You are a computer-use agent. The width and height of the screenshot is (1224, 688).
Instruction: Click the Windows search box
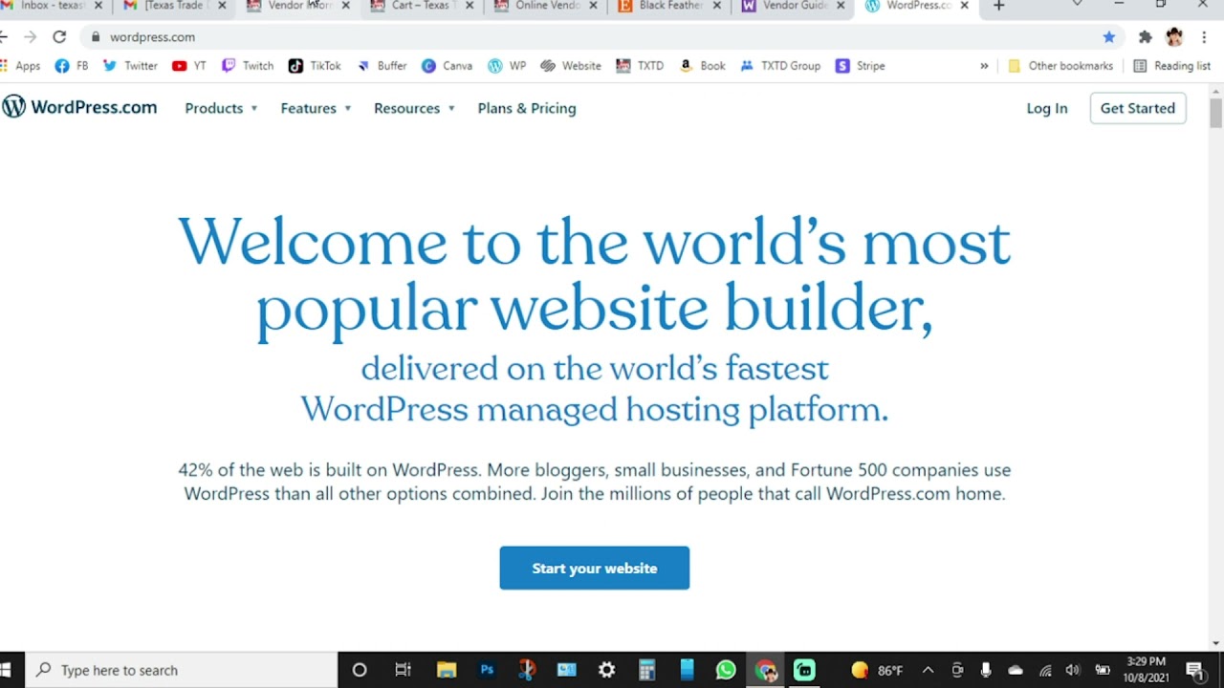click(182, 670)
